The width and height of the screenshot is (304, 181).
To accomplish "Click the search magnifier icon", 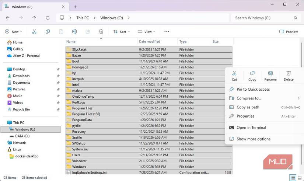I will click(x=296, y=18).
